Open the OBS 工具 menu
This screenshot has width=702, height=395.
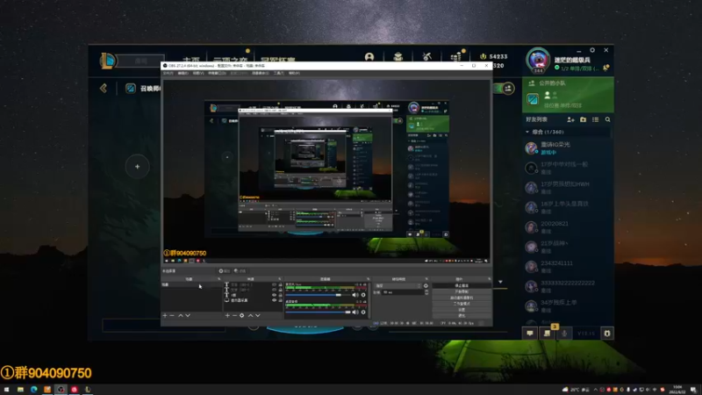[x=279, y=73]
